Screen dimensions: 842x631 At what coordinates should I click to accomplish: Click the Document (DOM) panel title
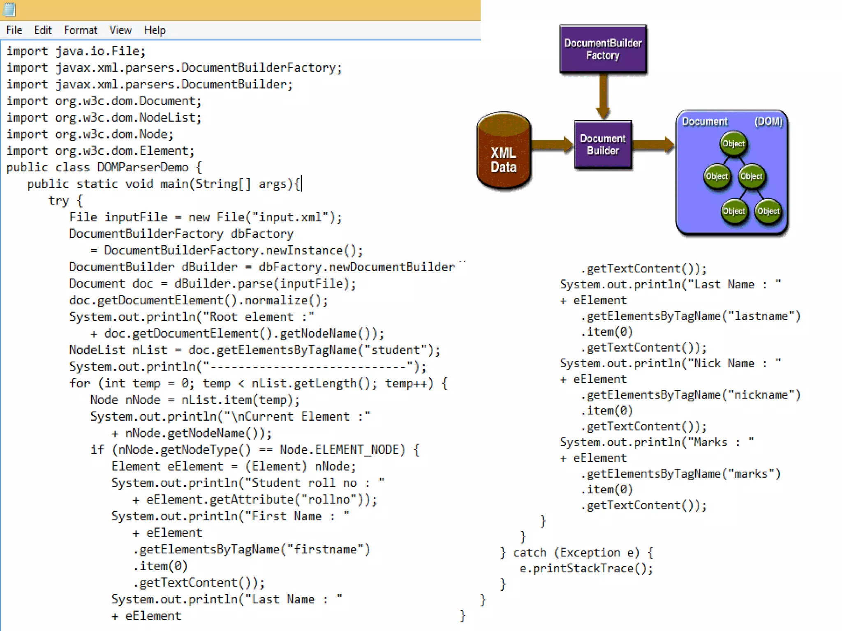(705, 122)
